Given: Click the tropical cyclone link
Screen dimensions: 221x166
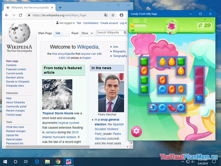Looking at the screenshot, I should 69,123.
